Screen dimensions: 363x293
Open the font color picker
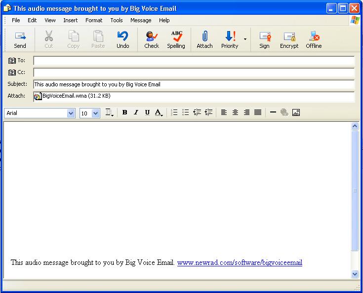coord(159,112)
